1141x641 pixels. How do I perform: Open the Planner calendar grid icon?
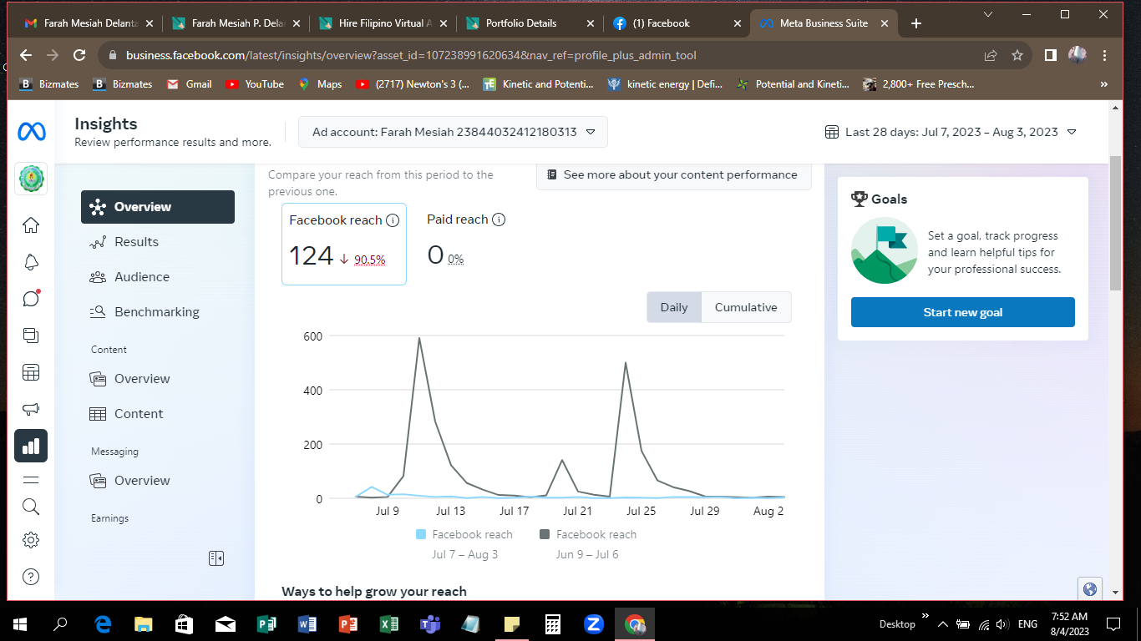tap(31, 372)
